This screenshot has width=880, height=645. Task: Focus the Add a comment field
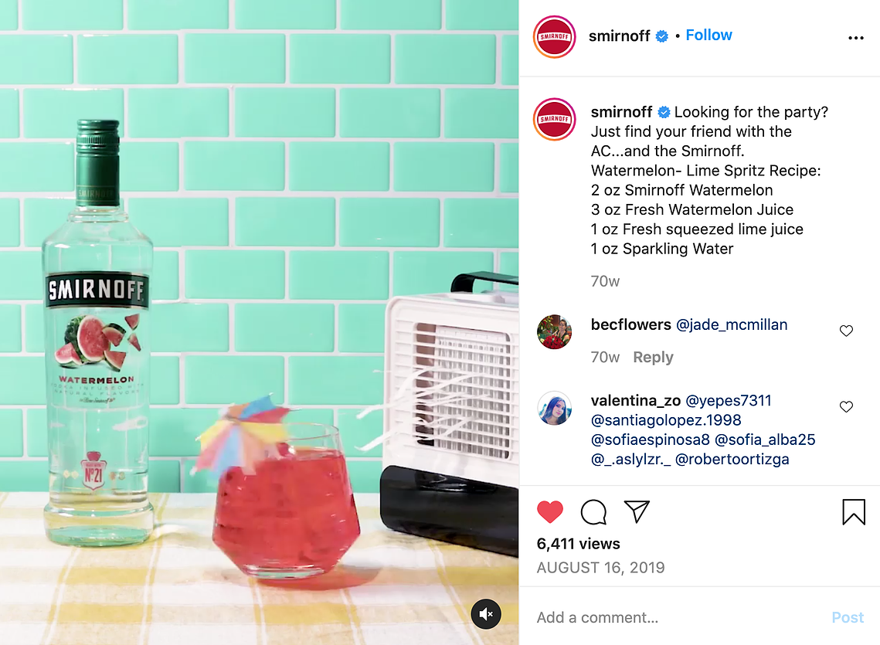(678, 617)
